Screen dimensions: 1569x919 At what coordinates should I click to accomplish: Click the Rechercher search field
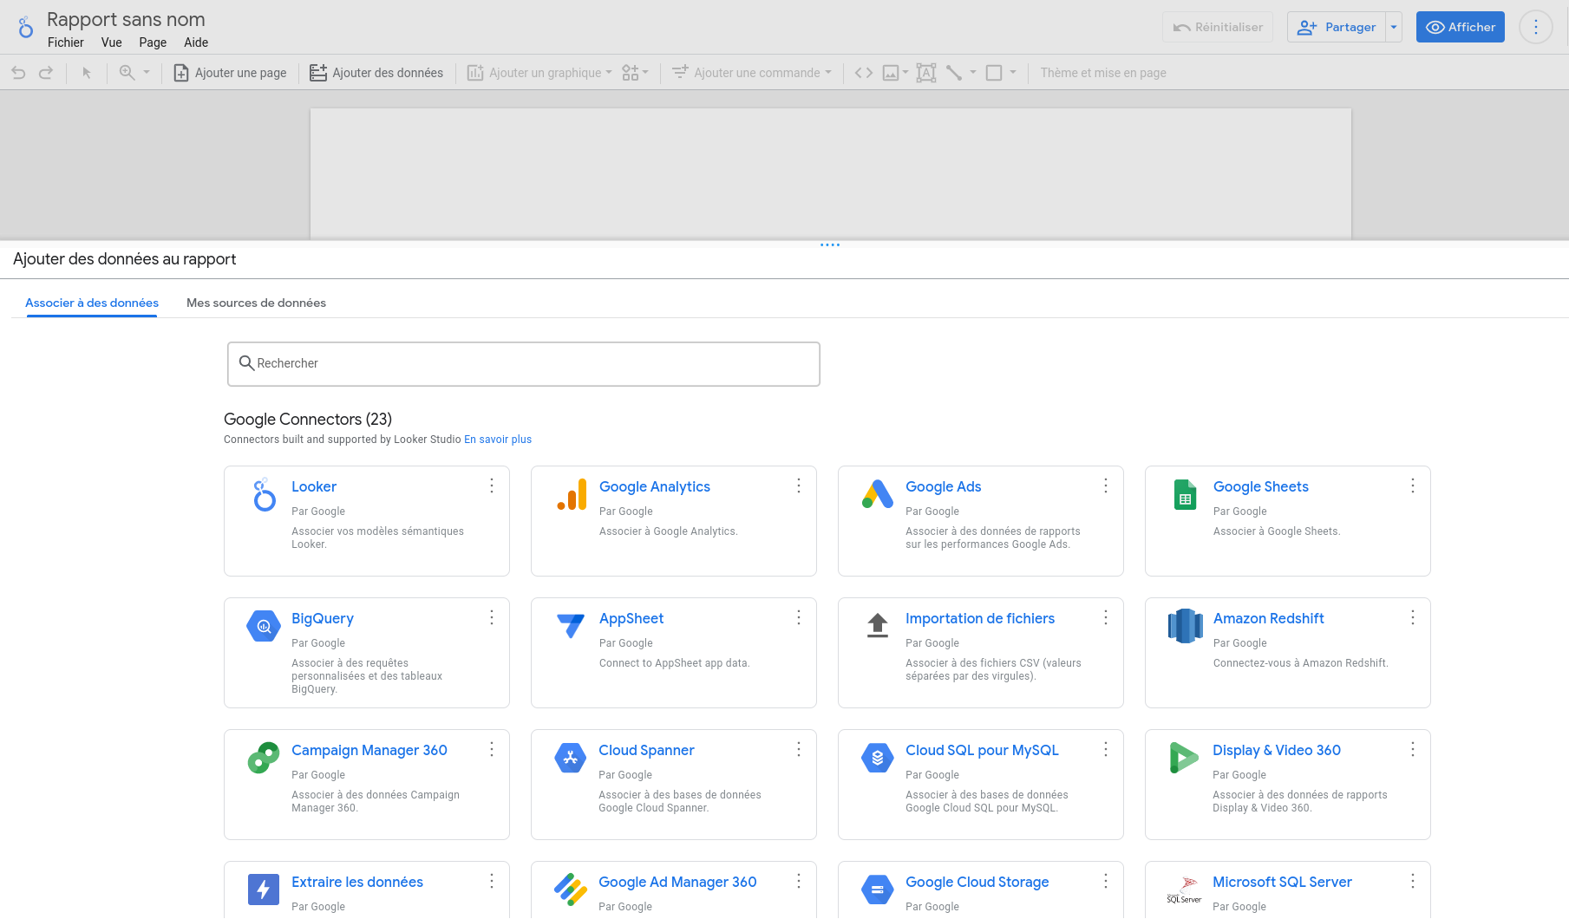click(523, 363)
